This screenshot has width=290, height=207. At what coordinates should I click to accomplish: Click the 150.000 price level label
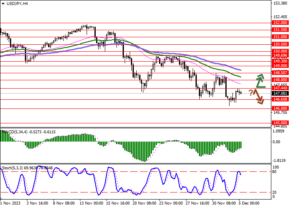pos(280,51)
